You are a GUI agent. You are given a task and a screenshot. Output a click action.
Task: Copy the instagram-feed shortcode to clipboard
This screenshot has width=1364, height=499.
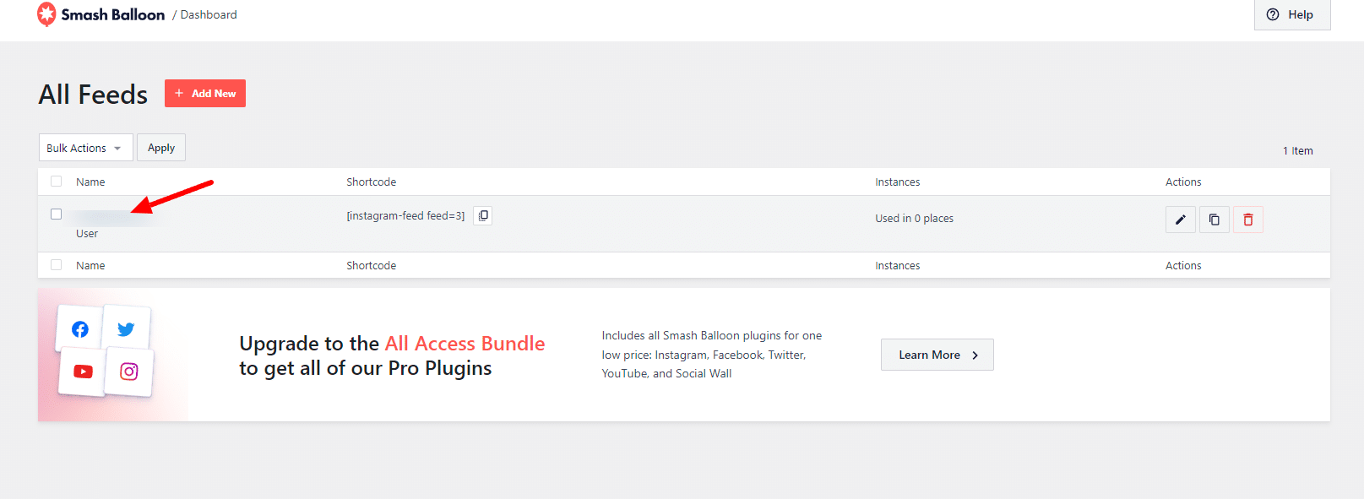click(x=482, y=215)
